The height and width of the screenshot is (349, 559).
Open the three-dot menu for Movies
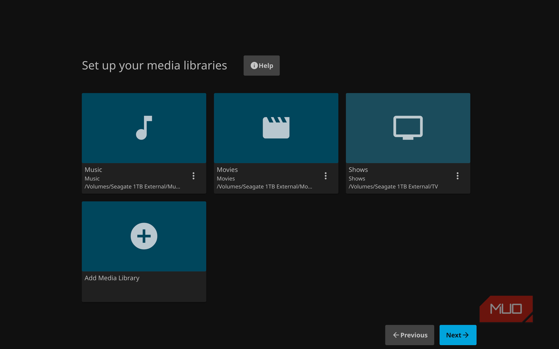326,176
